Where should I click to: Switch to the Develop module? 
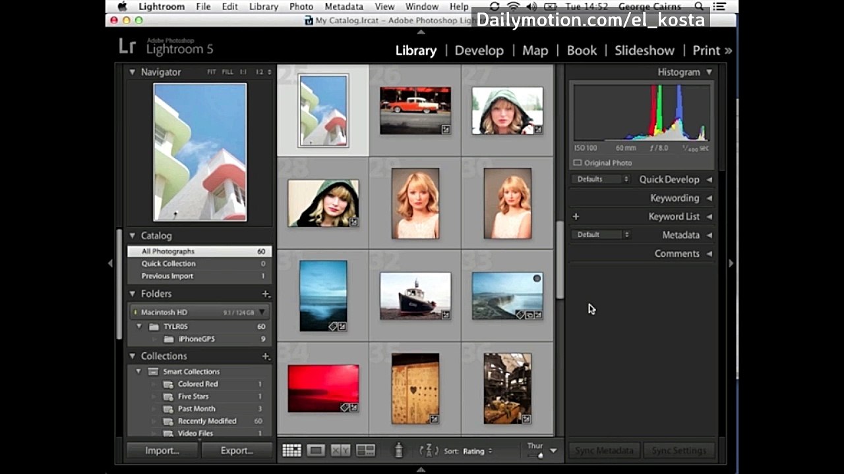coord(479,51)
